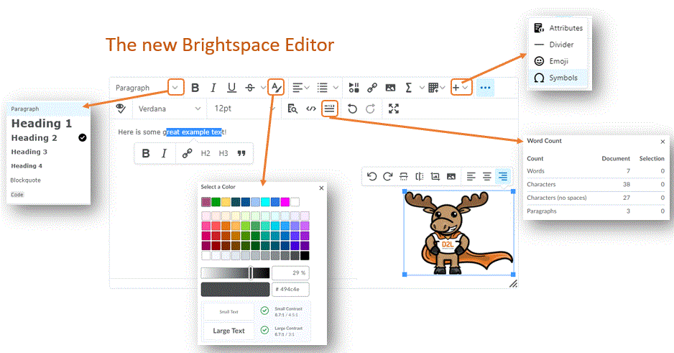Close the Word Count dialog
The width and height of the screenshot is (674, 353).
point(663,142)
